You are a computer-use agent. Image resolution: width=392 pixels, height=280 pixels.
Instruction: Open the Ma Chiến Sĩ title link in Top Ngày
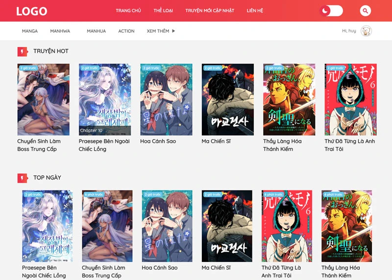pos(216,268)
